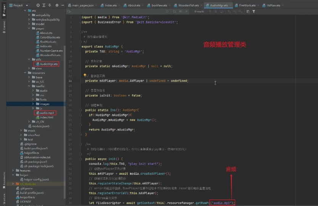Expand the audio folder under rawfile
Viewport: 318px width, 206px height.
click(x=33, y=91)
